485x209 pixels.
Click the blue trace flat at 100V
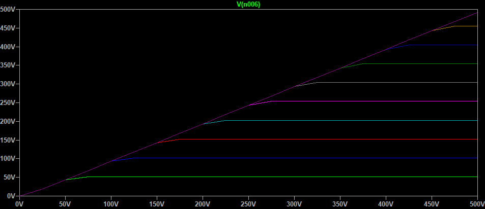tap(305, 158)
